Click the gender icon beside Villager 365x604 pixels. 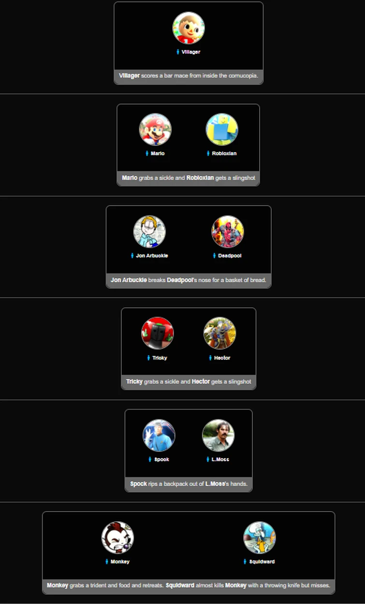[178, 52]
